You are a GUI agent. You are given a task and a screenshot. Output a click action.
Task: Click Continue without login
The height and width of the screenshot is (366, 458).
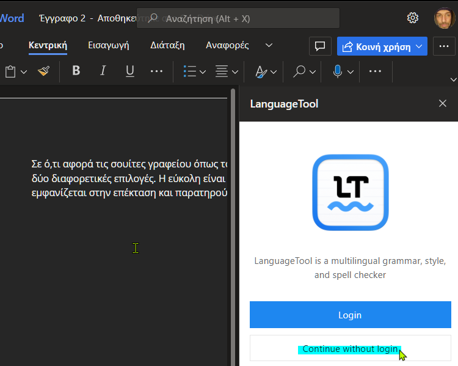pos(351,348)
